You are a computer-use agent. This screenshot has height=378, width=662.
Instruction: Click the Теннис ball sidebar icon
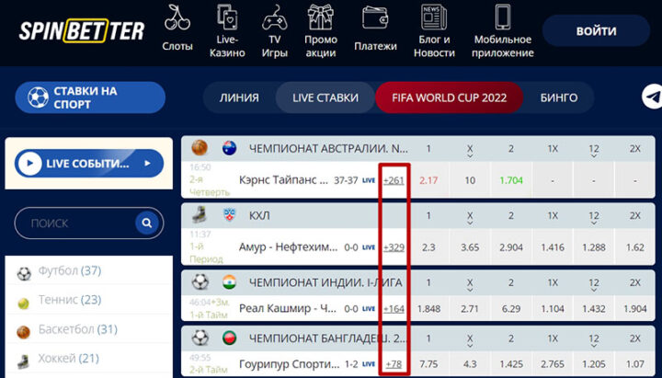pos(24,303)
